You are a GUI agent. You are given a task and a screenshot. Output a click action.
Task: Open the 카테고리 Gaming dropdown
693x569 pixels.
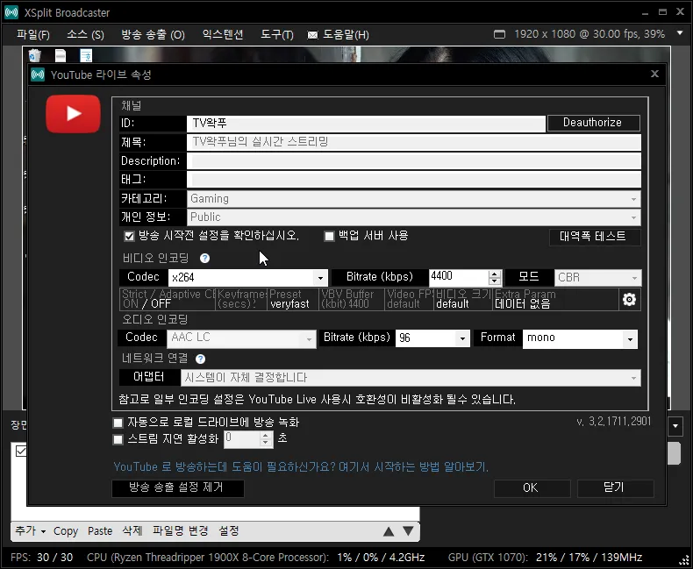point(414,199)
